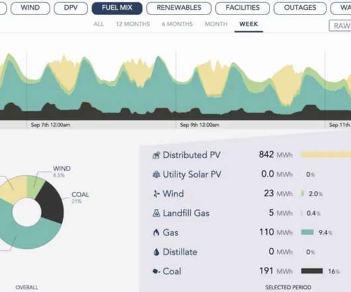Click the 16% coal percentage

tap(334, 272)
